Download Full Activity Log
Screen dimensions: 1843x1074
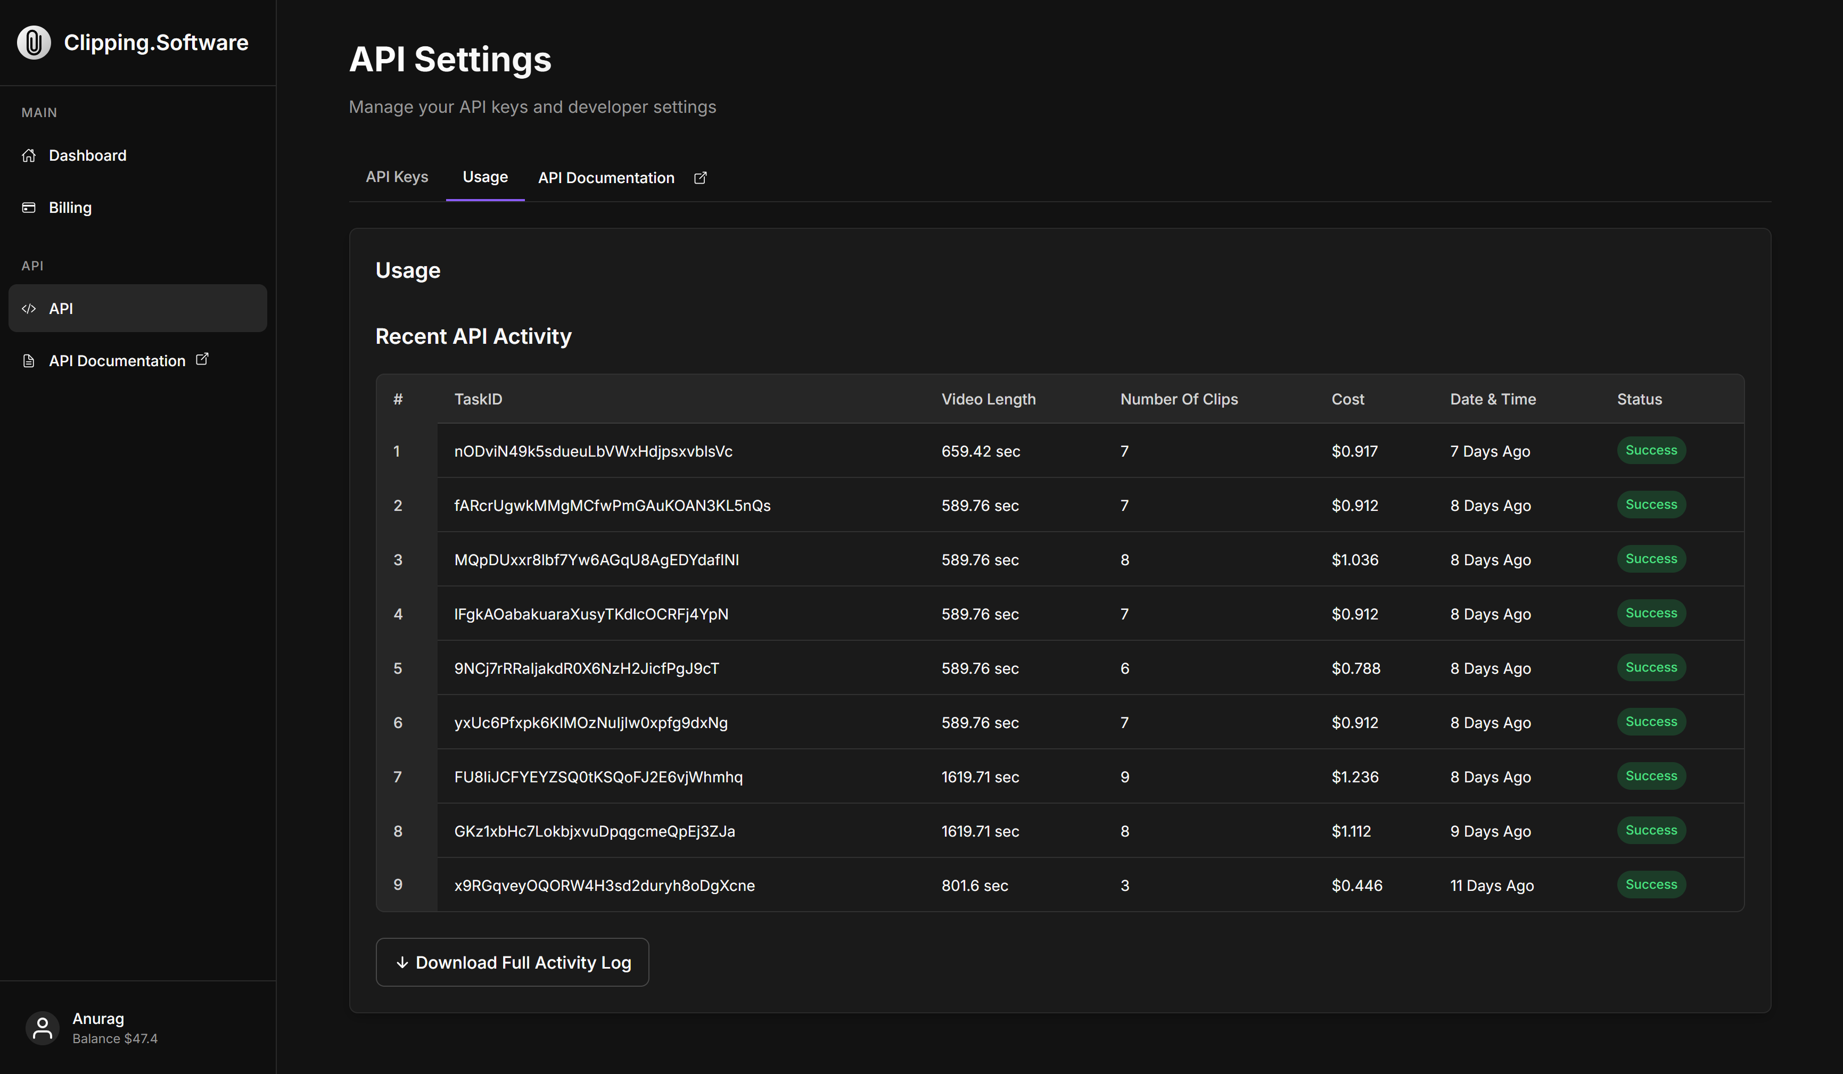(512, 962)
